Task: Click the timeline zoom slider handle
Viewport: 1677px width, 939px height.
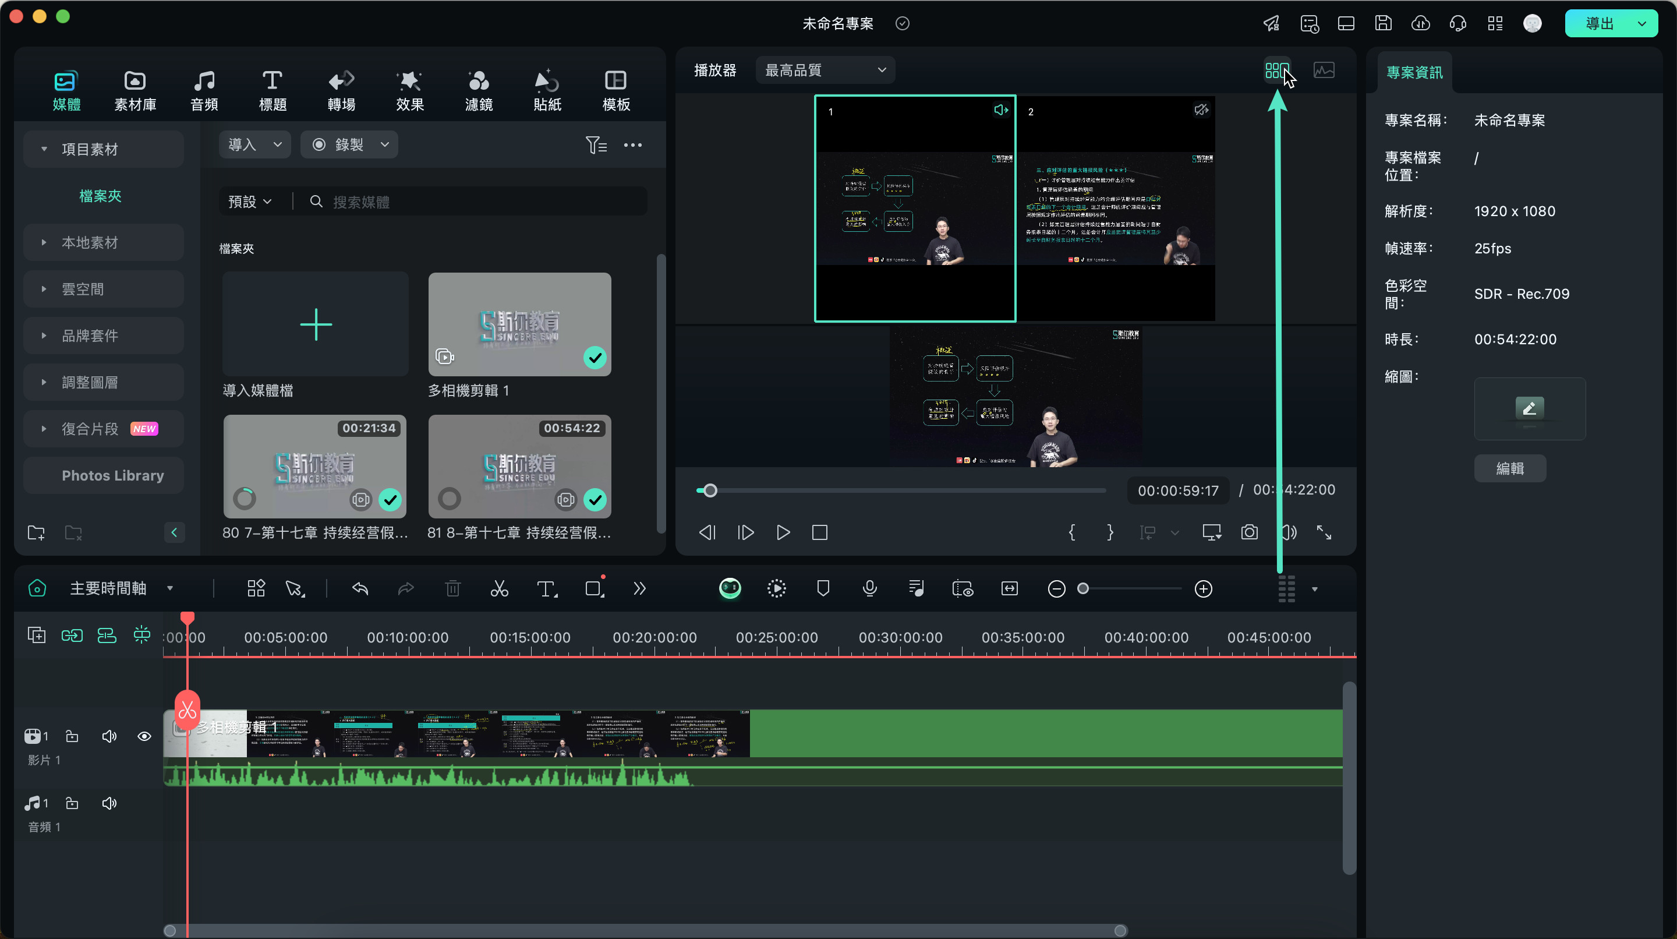Action: 1083,589
